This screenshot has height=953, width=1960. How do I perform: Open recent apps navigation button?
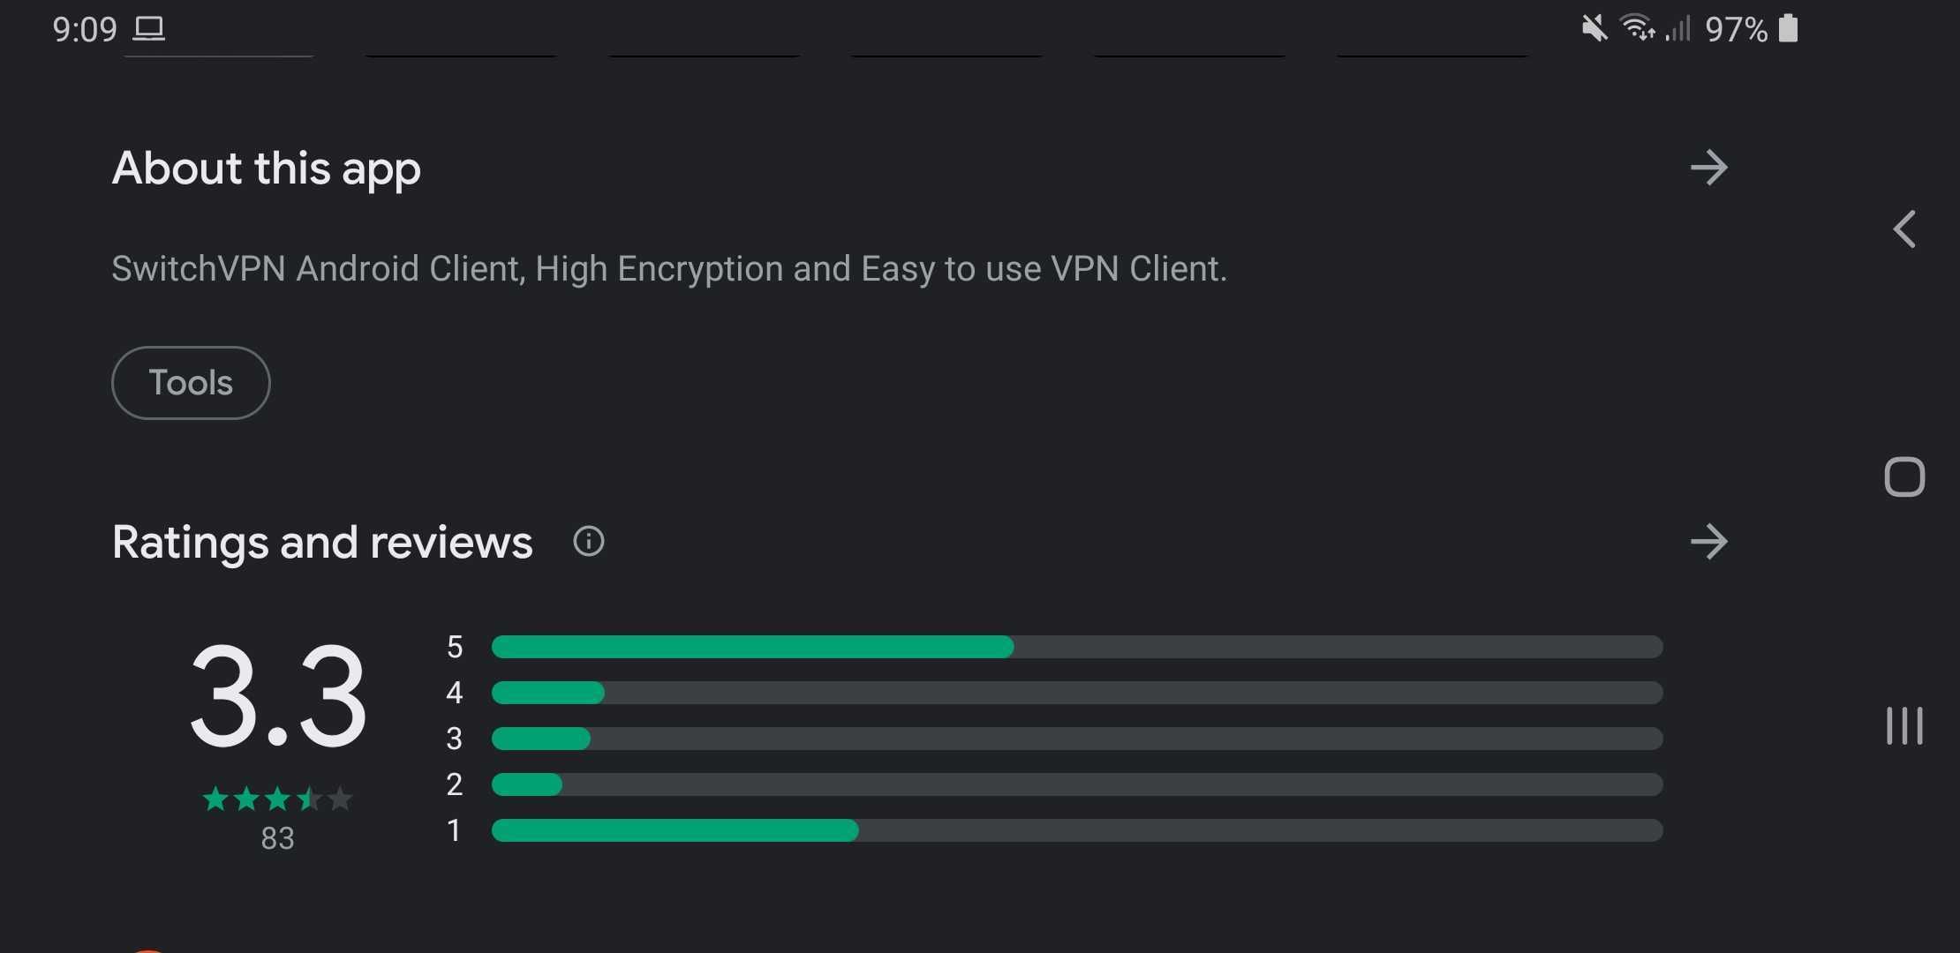[x=1904, y=725]
